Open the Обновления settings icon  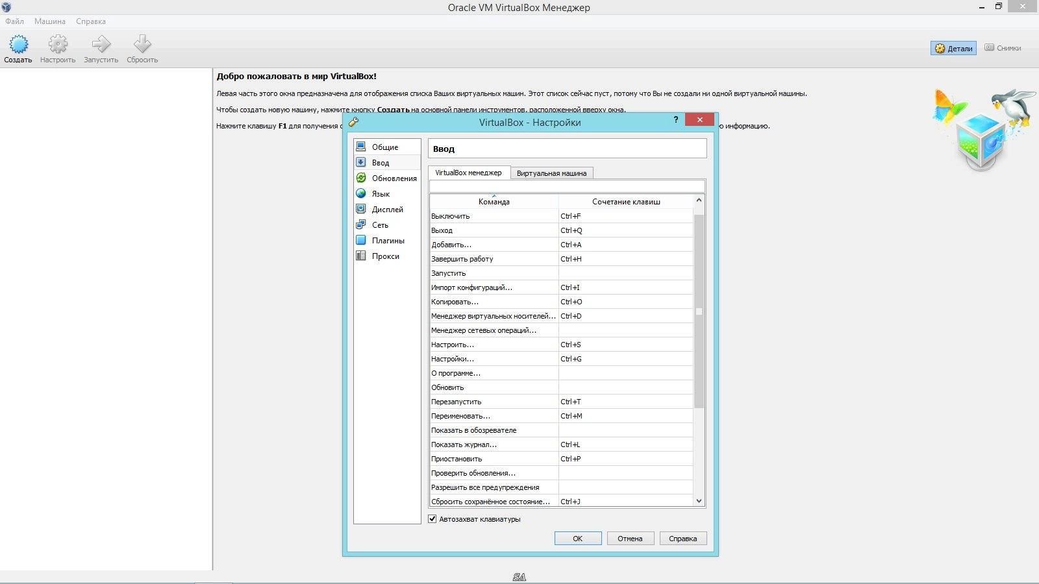pos(361,178)
